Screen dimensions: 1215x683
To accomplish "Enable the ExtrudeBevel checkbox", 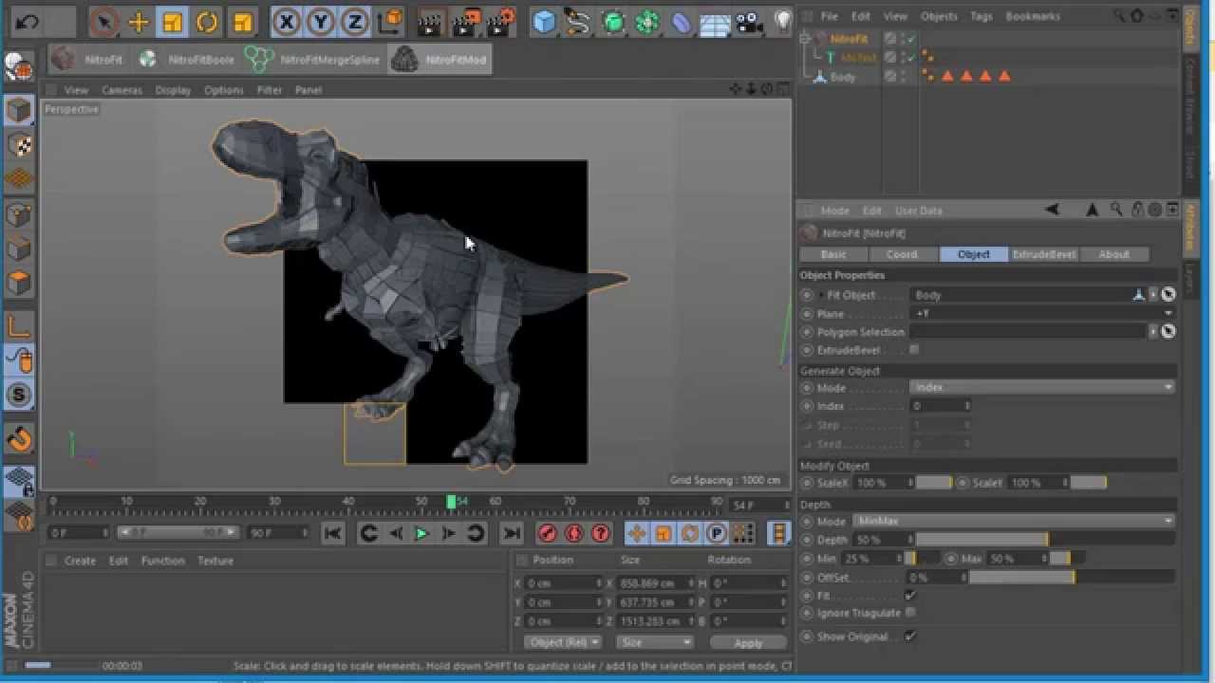I will 914,350.
